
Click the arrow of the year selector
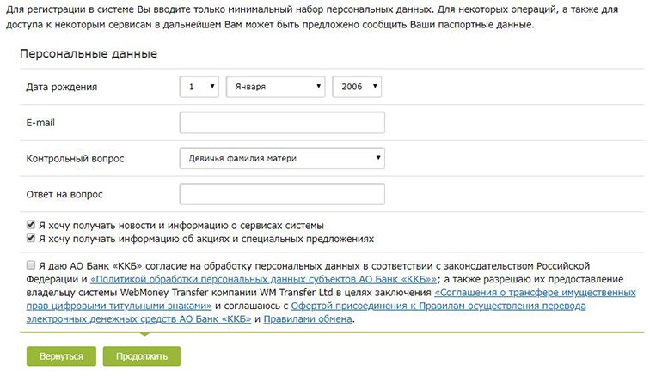pos(375,86)
